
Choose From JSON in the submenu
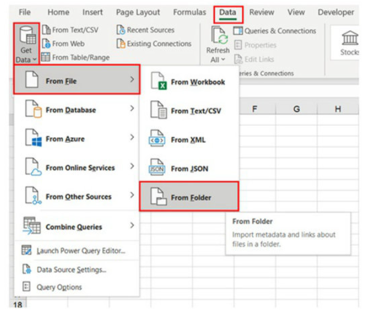click(189, 168)
